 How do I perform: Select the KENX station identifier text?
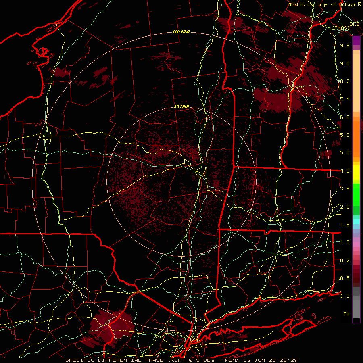(233, 360)
